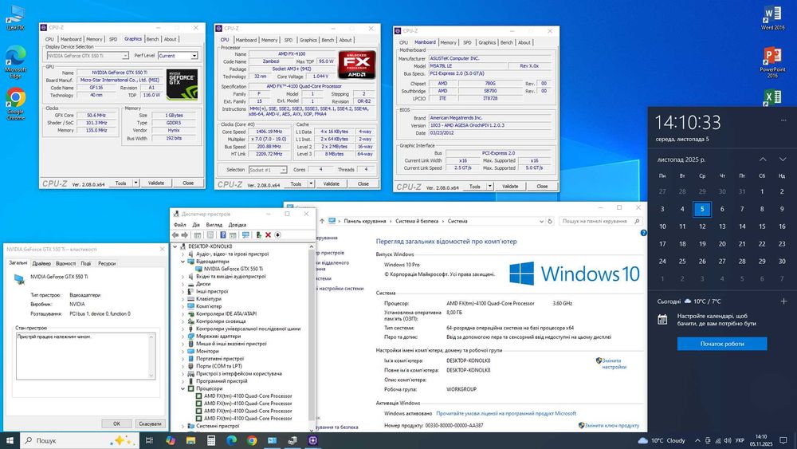Collapse the Відеоадаптери tree node
Screen dimensions: 797x449
[x=183, y=262]
